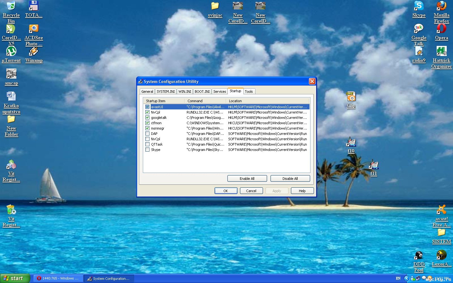The image size is (453, 283).
Task: Click the Winamp desktop shortcut
Action: (x=34, y=52)
